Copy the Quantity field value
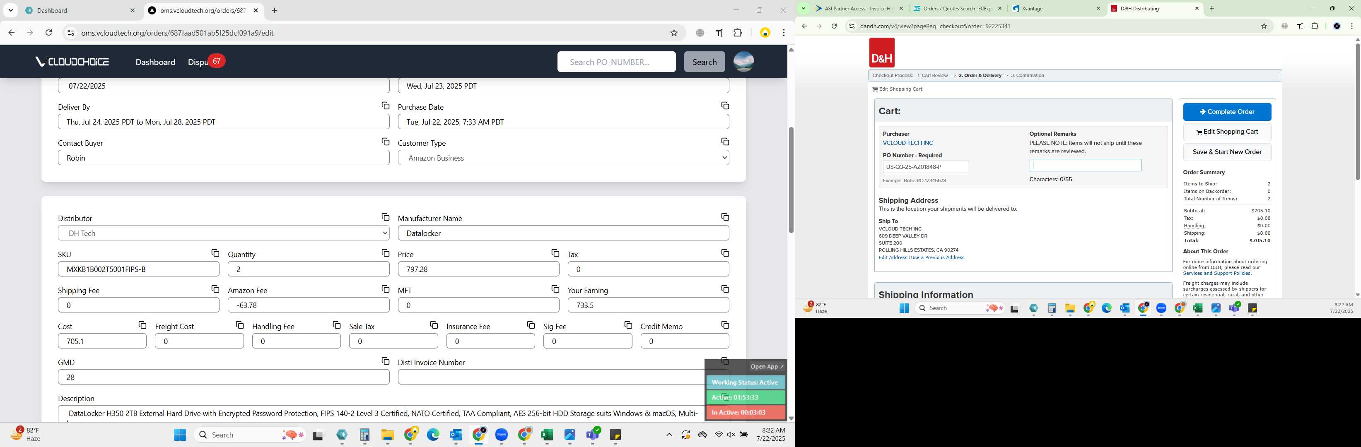The image size is (1361, 447). pos(385,253)
